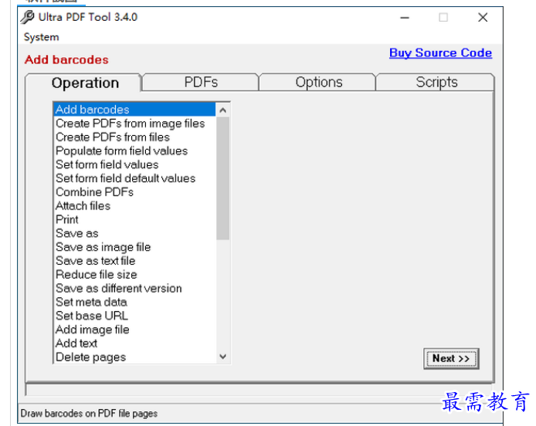The width and height of the screenshot is (536, 426).
Task: Choose Add image file
Action: tap(134, 330)
